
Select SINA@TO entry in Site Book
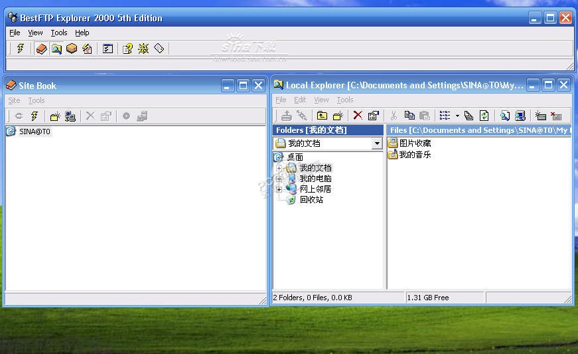[x=35, y=132]
